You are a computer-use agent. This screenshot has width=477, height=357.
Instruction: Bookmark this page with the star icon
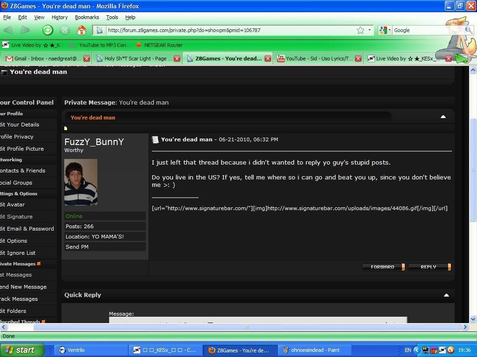click(x=361, y=30)
